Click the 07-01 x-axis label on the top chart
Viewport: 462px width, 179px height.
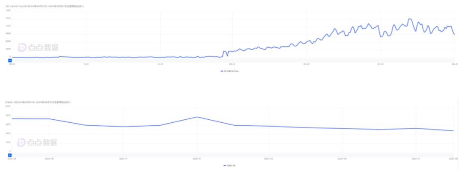379,64
